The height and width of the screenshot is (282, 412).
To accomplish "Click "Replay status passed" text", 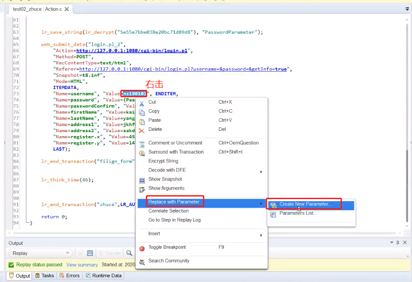I will click(x=39, y=265).
